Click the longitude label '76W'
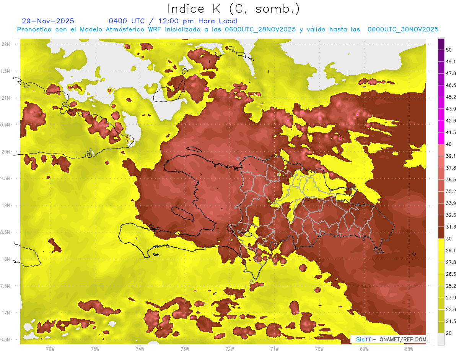This screenshot has height=354, width=459. [50, 349]
